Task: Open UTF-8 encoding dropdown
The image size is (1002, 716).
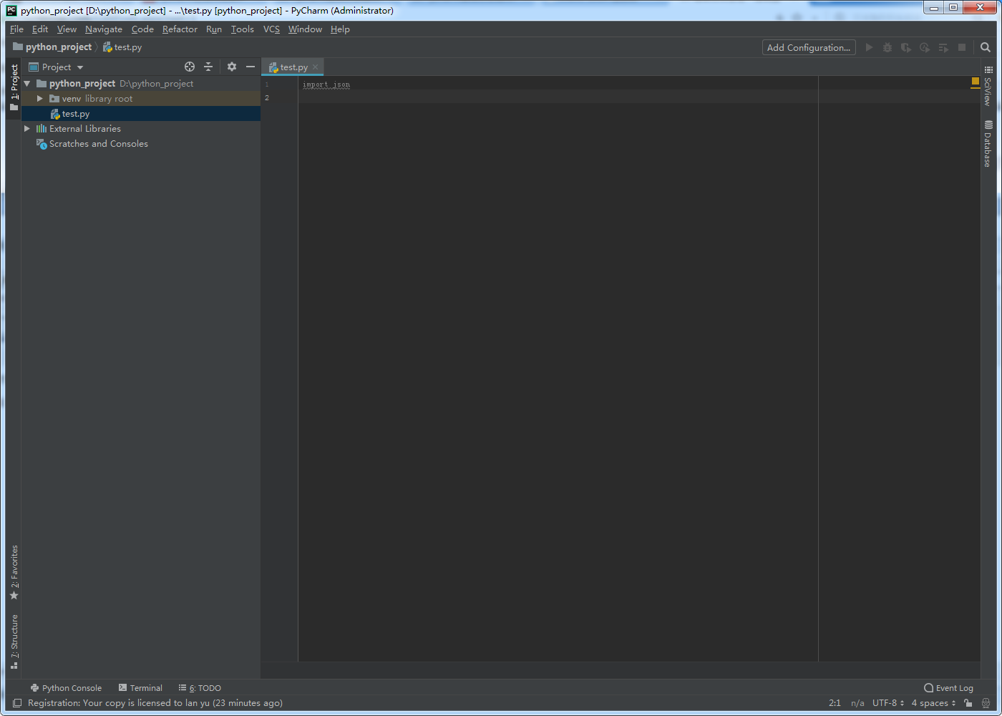Action: tap(888, 703)
